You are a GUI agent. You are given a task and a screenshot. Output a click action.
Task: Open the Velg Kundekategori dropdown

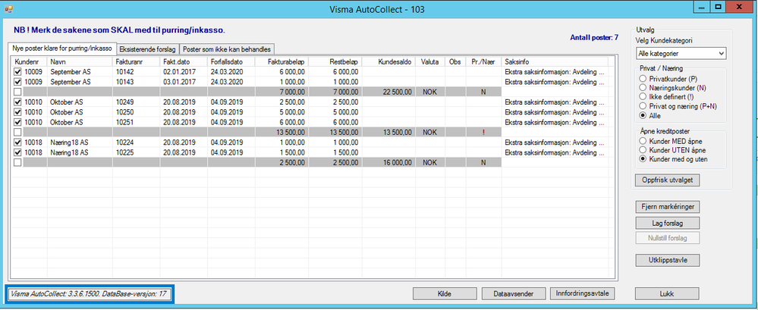click(681, 52)
